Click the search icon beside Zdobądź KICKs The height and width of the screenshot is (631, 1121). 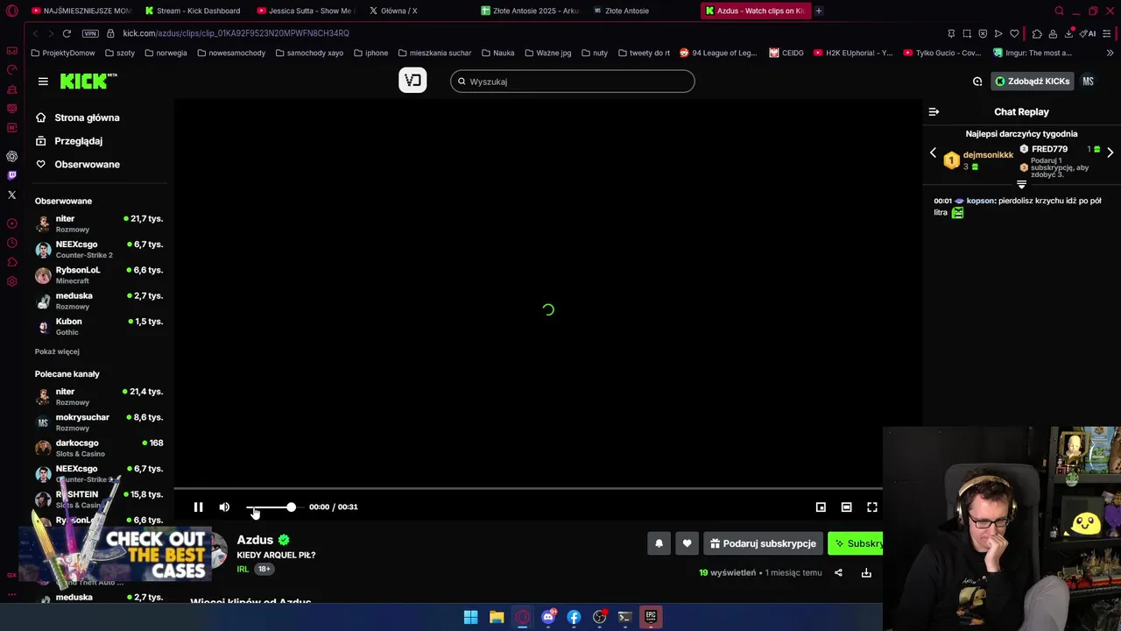coord(977,82)
